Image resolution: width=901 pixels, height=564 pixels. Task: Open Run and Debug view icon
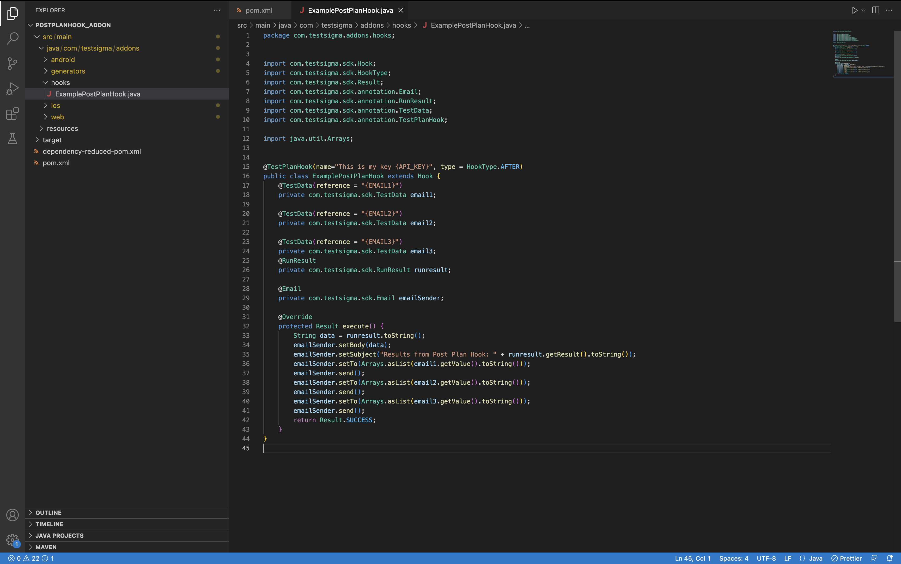(12, 88)
